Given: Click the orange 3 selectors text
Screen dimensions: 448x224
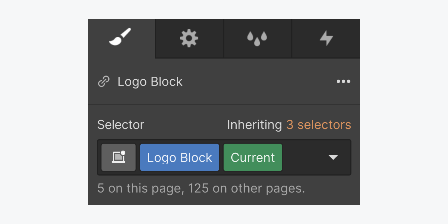Looking at the screenshot, I should pyautogui.click(x=318, y=125).
